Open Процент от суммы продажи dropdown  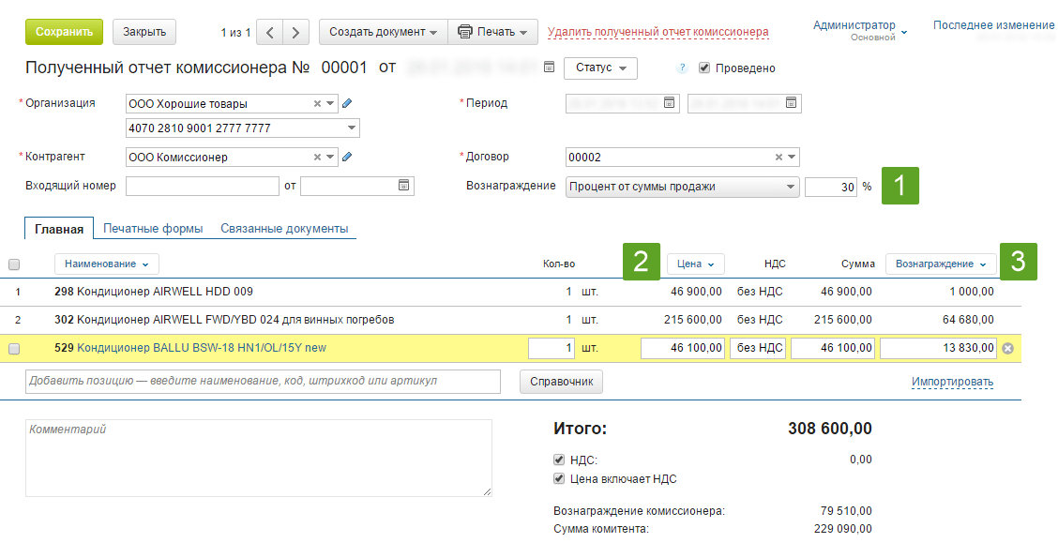coord(682,187)
